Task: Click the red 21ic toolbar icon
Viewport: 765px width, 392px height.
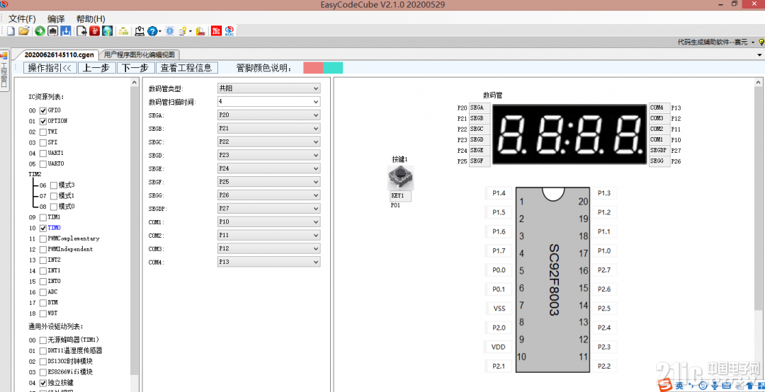Action: (217, 31)
